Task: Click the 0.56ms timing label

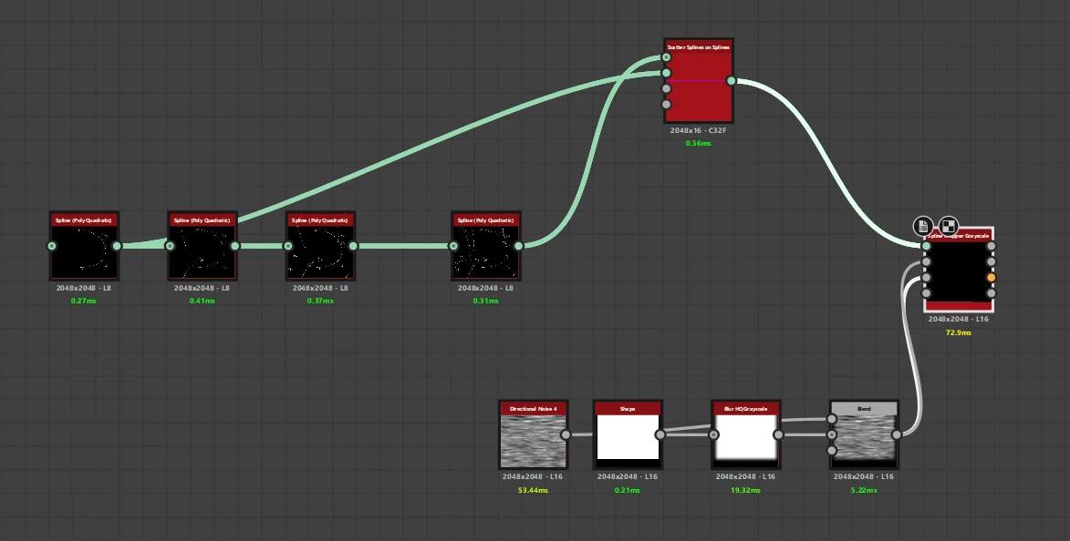Action: 698,144
